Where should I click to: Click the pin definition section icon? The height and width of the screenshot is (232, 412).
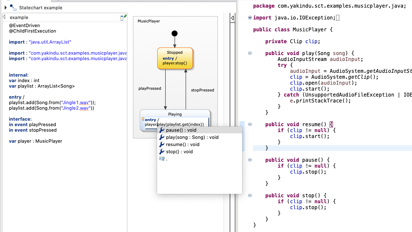click(x=123, y=17)
